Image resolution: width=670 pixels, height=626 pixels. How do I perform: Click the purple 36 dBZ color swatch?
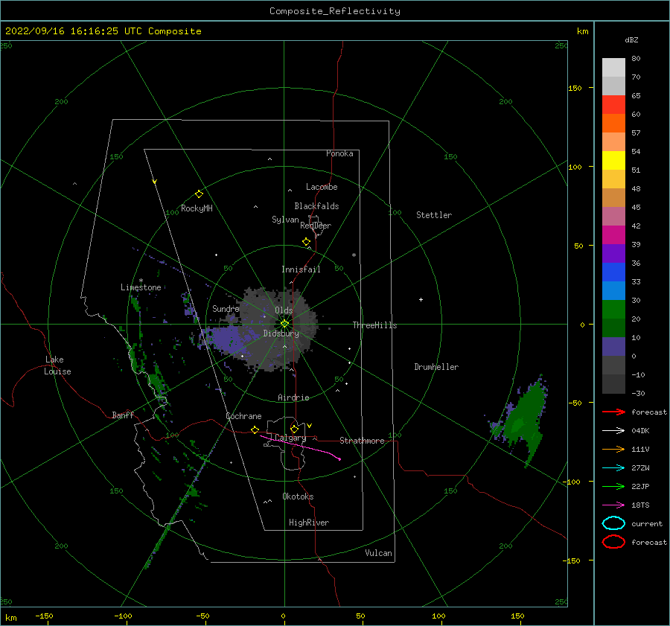(613, 253)
